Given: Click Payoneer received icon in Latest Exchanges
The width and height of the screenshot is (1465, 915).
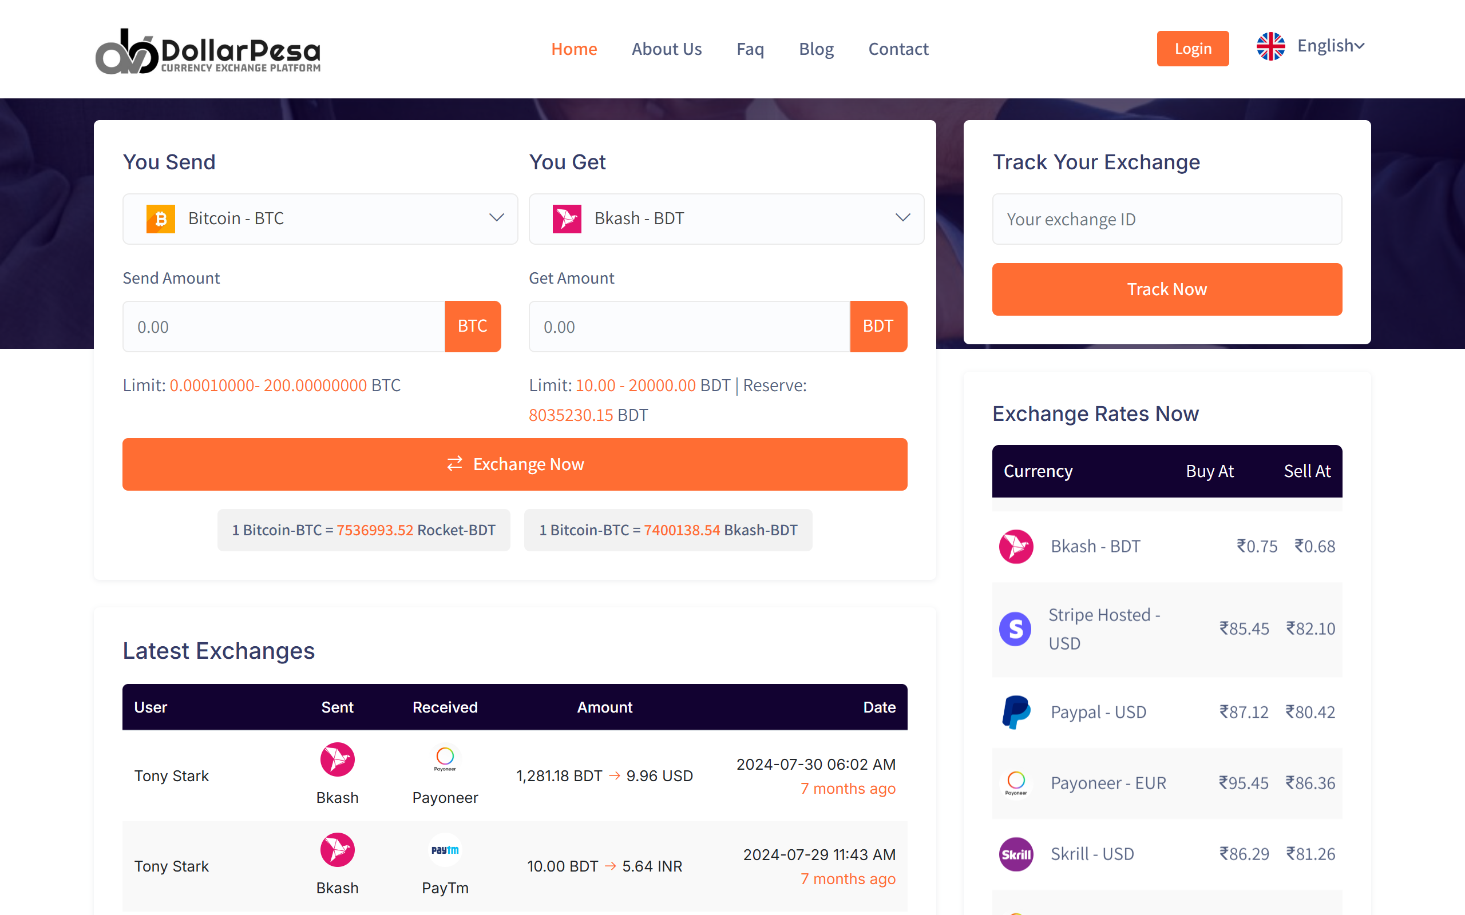Looking at the screenshot, I should [445, 759].
